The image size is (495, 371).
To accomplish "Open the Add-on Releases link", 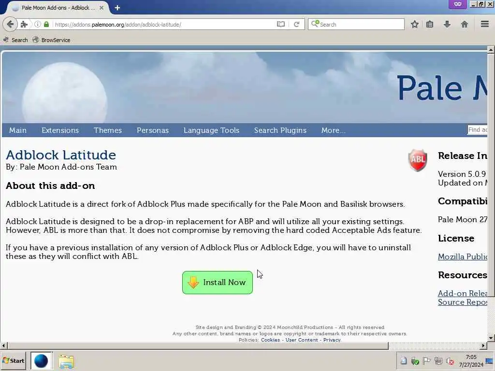I will [463, 293].
